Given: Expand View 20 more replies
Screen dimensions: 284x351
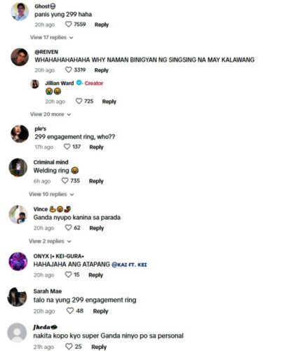Looking at the screenshot, I should [50, 114].
